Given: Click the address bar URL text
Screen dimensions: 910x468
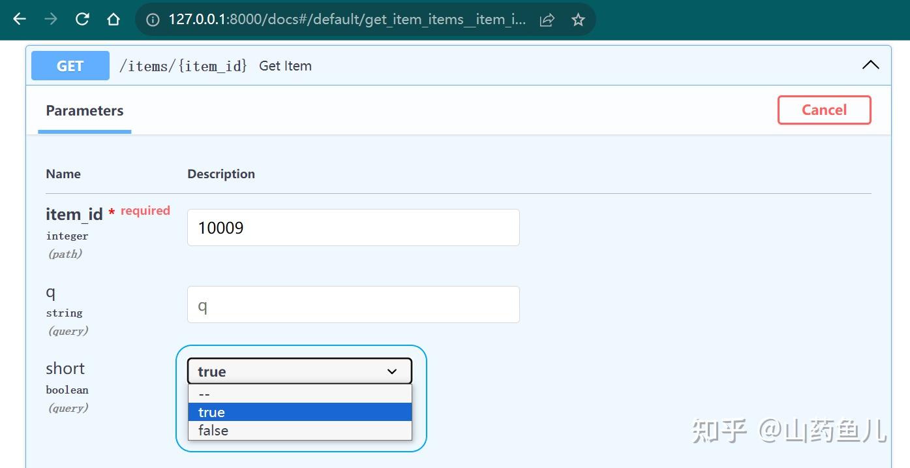Looking at the screenshot, I should click(347, 20).
